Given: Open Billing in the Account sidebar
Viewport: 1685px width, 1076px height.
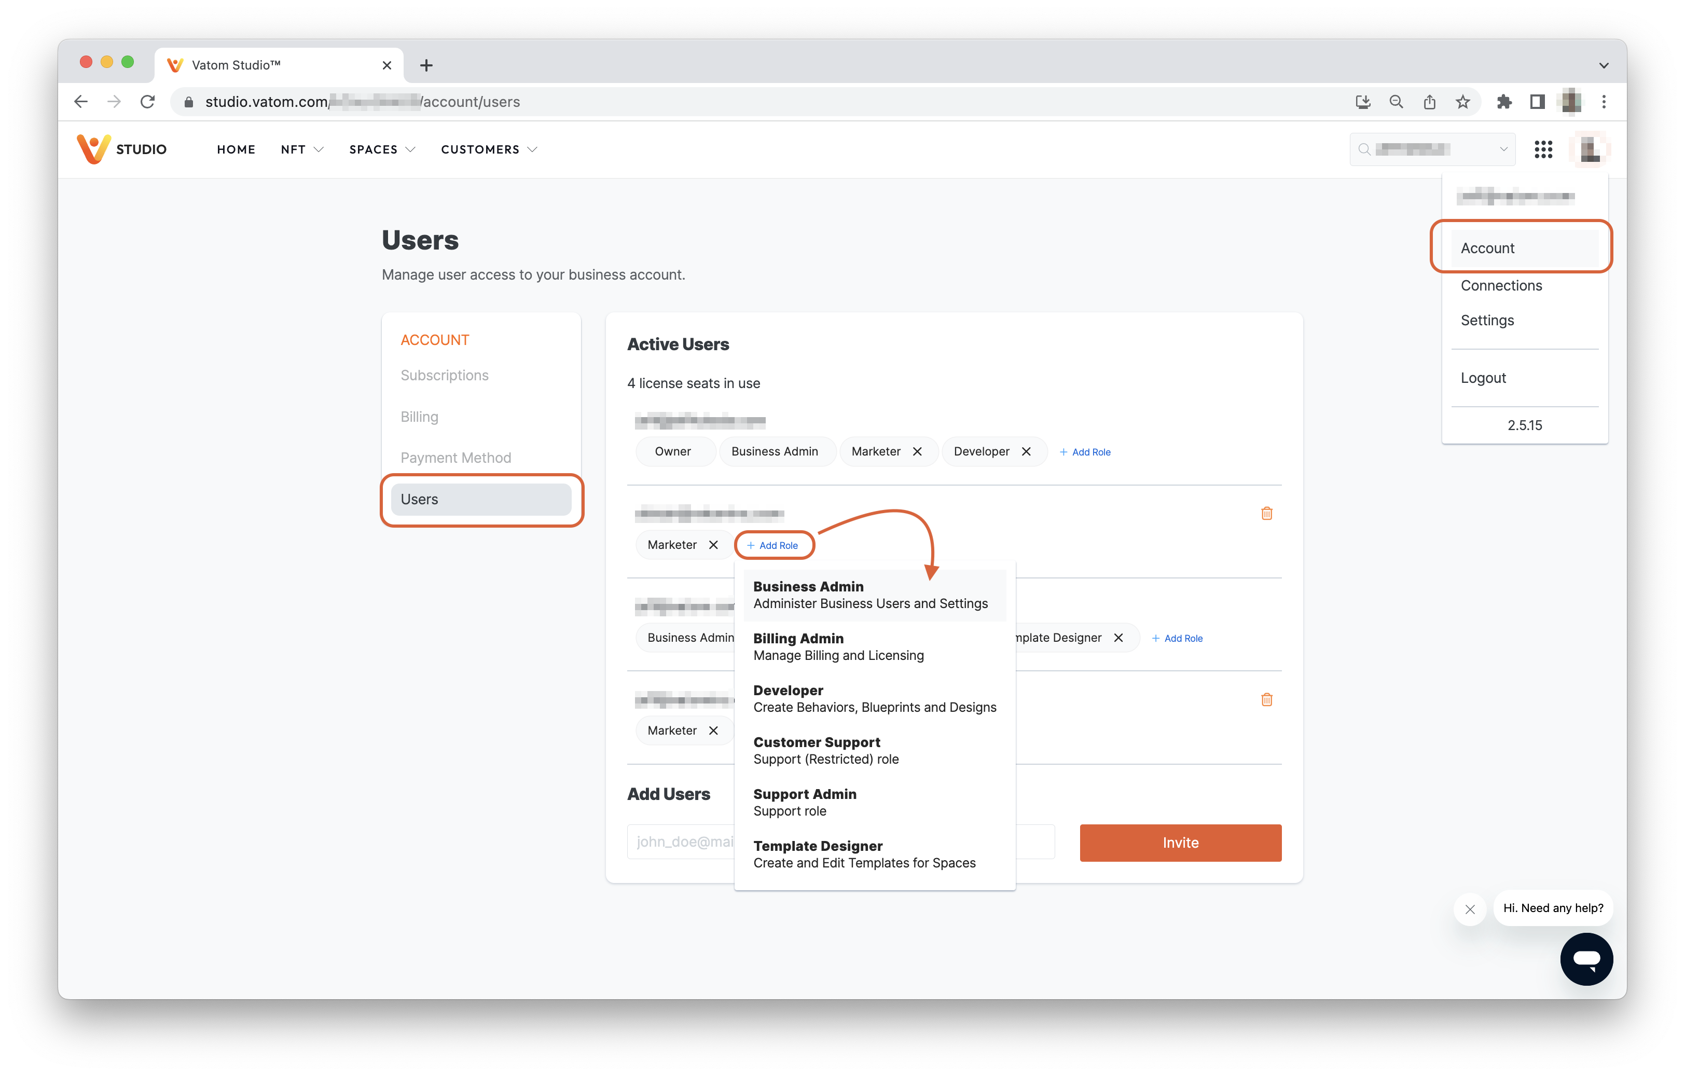Looking at the screenshot, I should coord(419,417).
